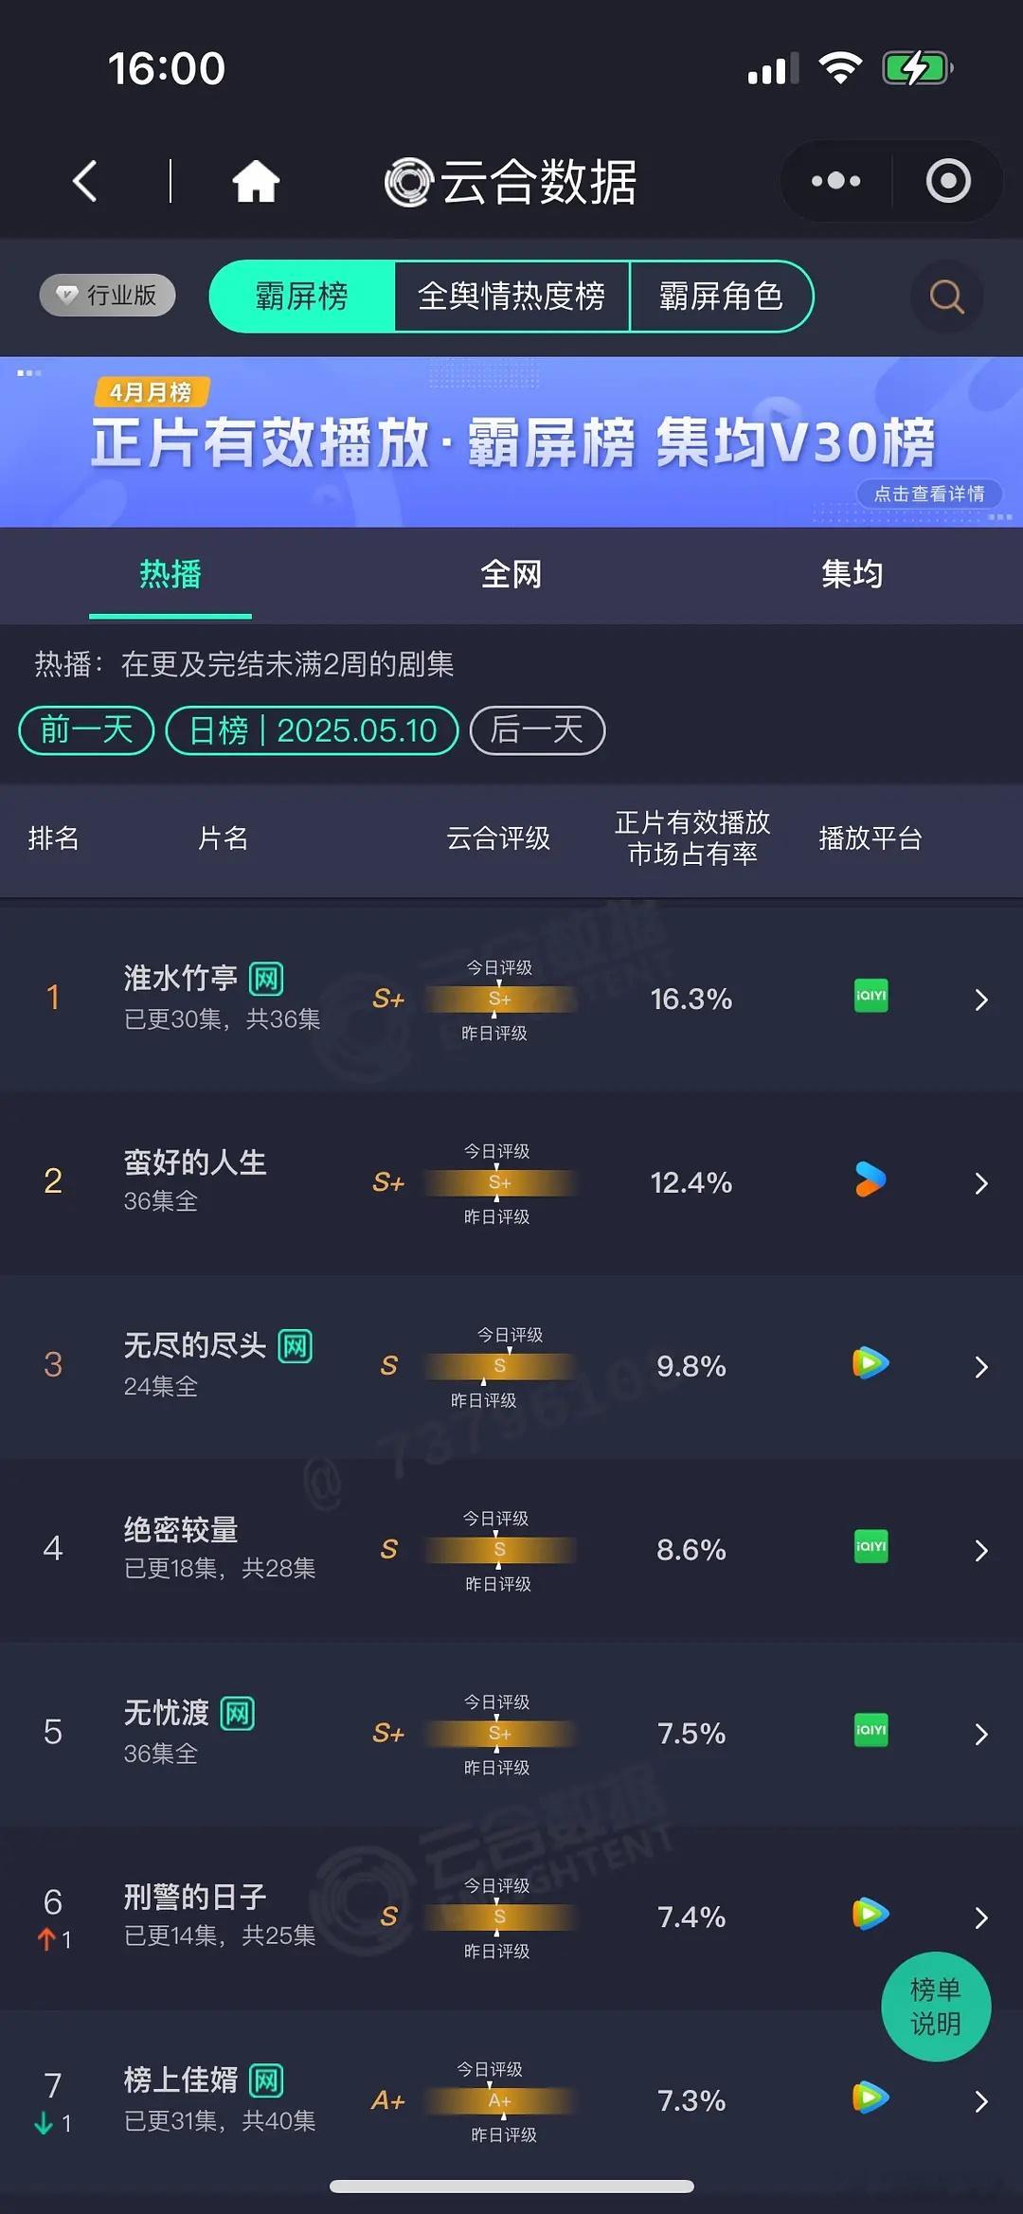Tap Tencent Video icon for 无尽的尽头
This screenshot has height=2214, width=1023.
[870, 1363]
